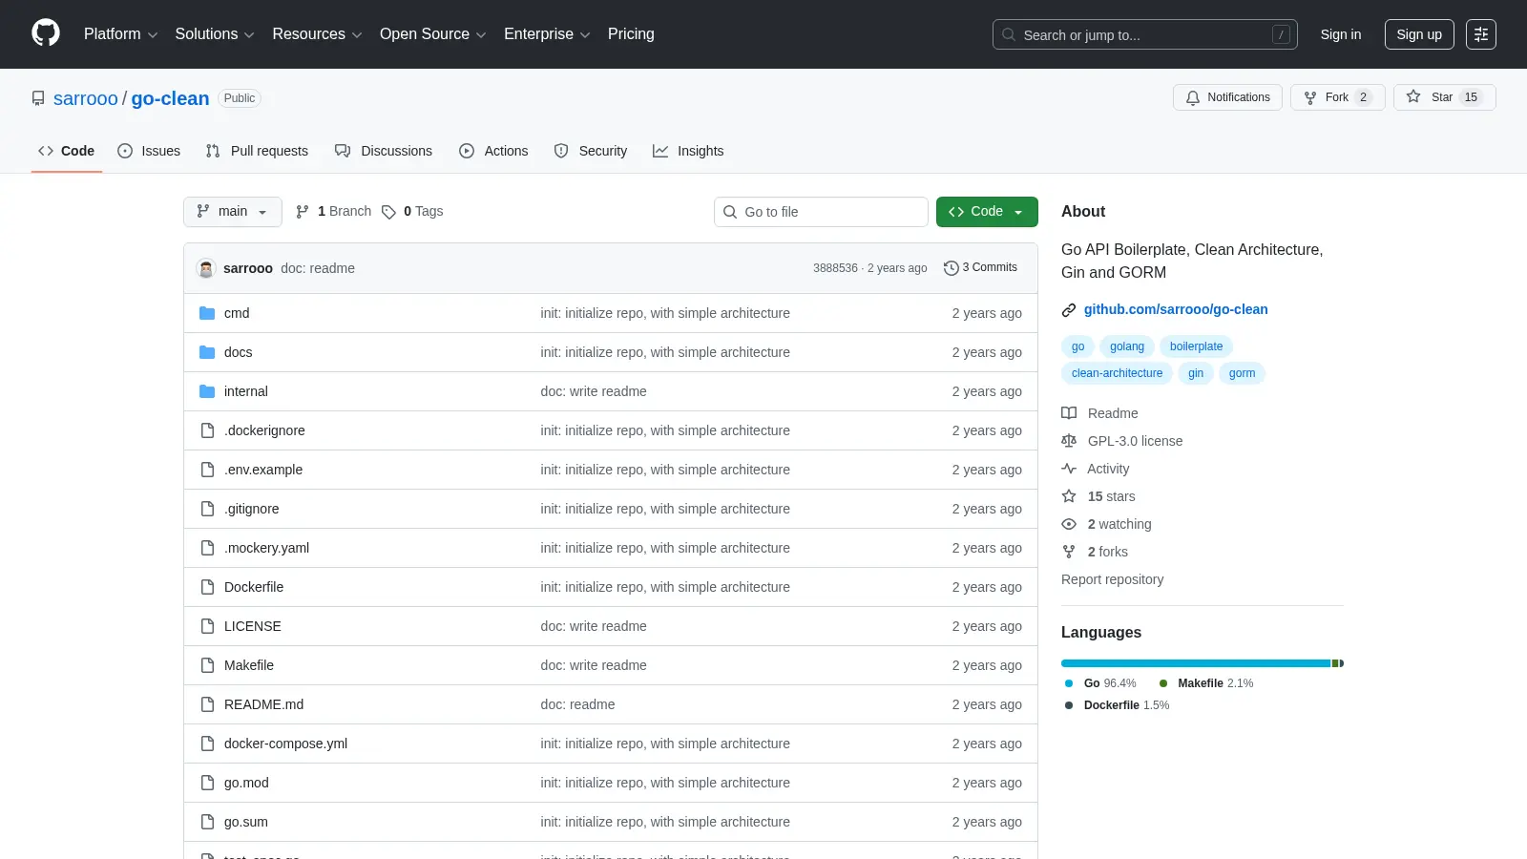Click the gorm topic tag
Viewport: 1527px width, 859px height.
(1242, 373)
